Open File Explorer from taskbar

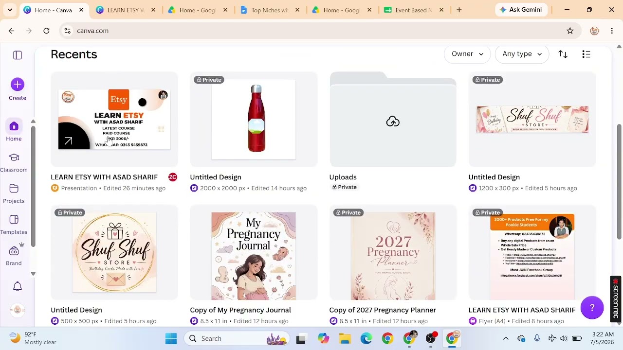point(345,338)
